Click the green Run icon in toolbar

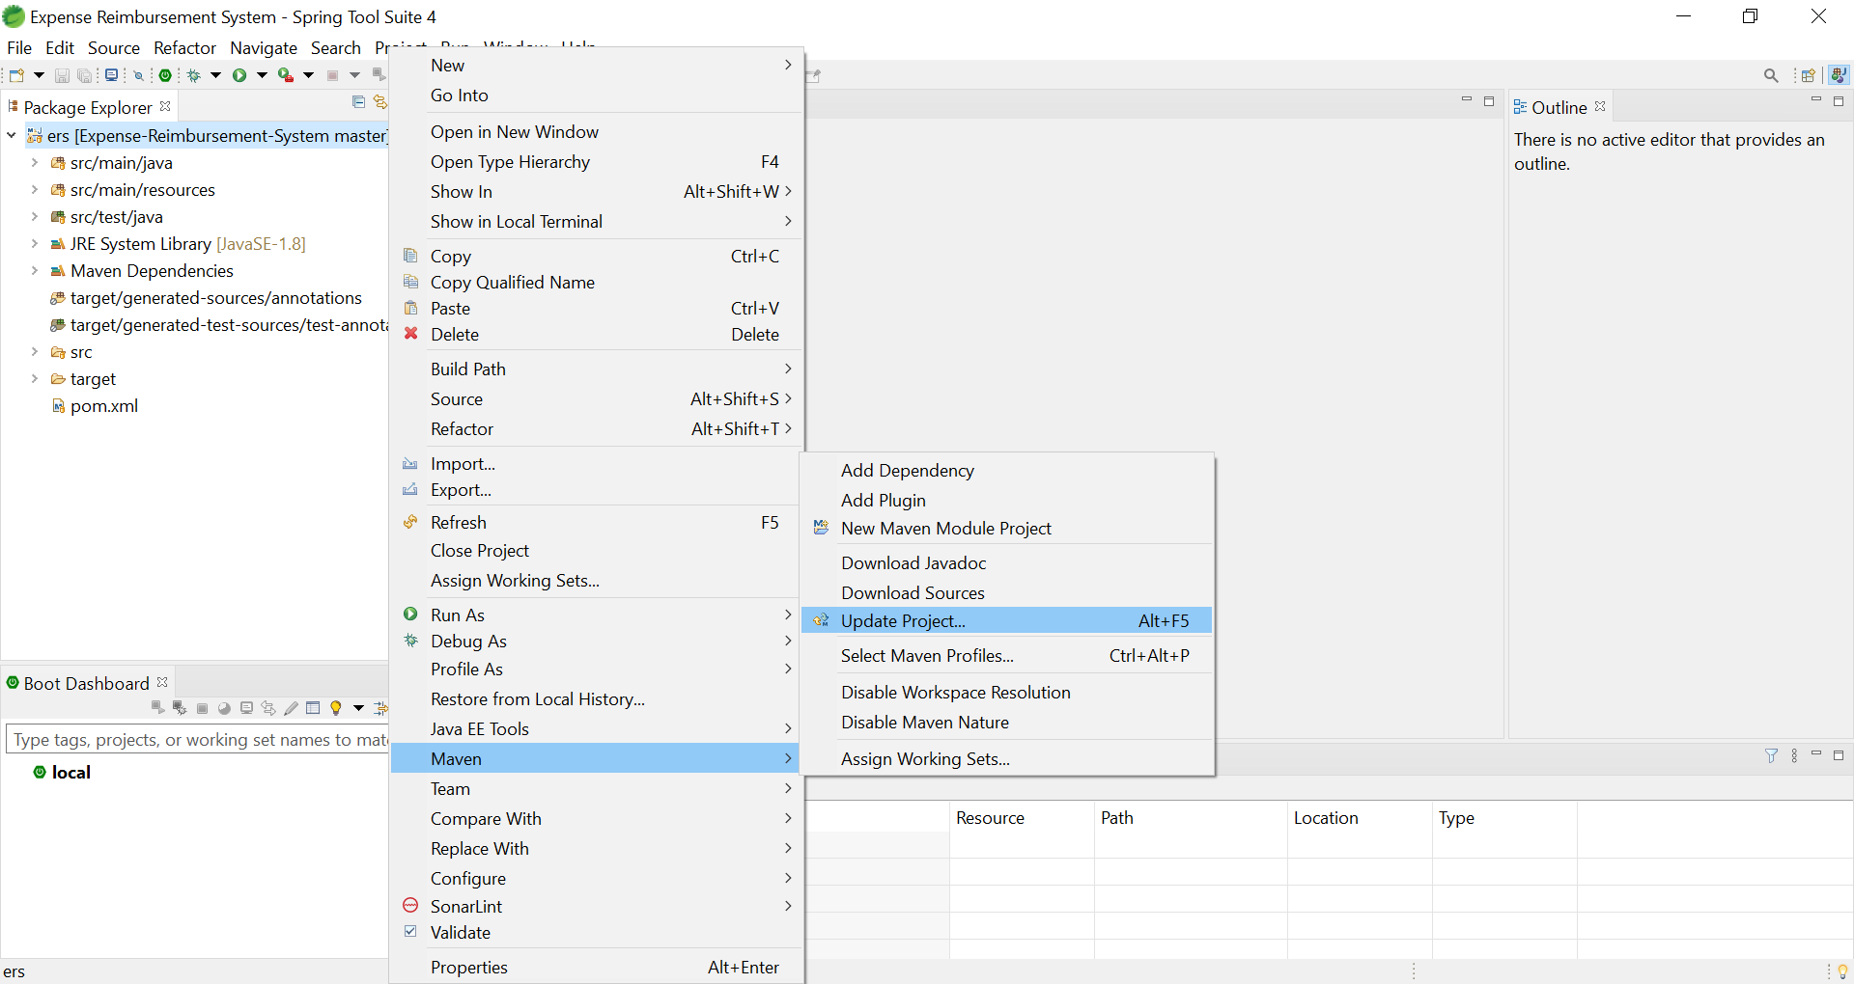[239, 75]
